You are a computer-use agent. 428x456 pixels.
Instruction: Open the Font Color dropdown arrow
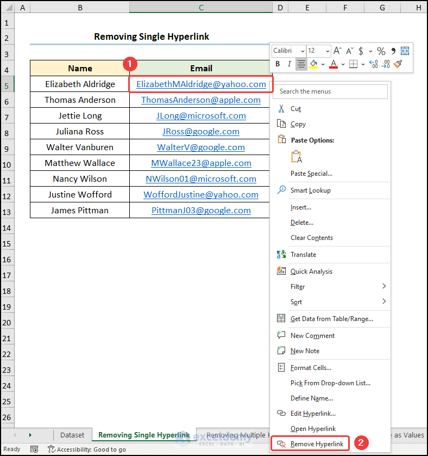tap(343, 64)
